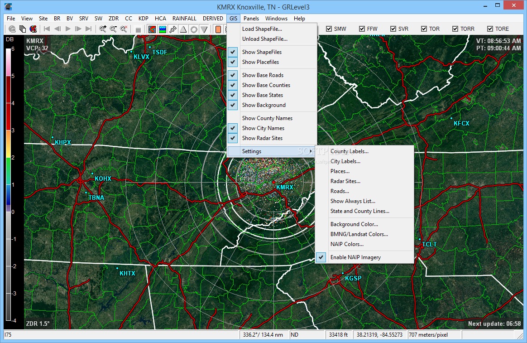Click the radar swirl toolbar icon
The height and width of the screenshot is (343, 527).
coord(152,29)
